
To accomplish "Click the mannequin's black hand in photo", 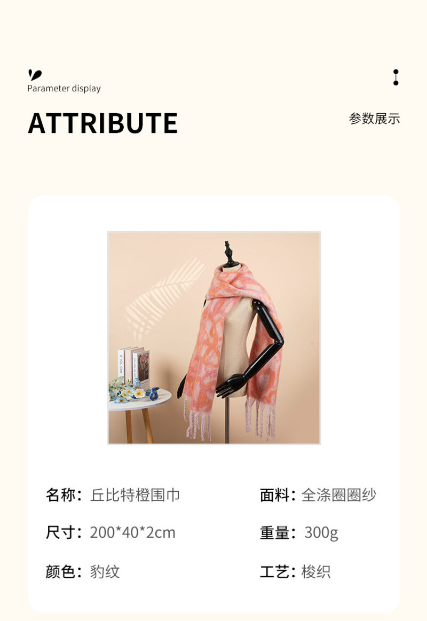I will coord(231,385).
